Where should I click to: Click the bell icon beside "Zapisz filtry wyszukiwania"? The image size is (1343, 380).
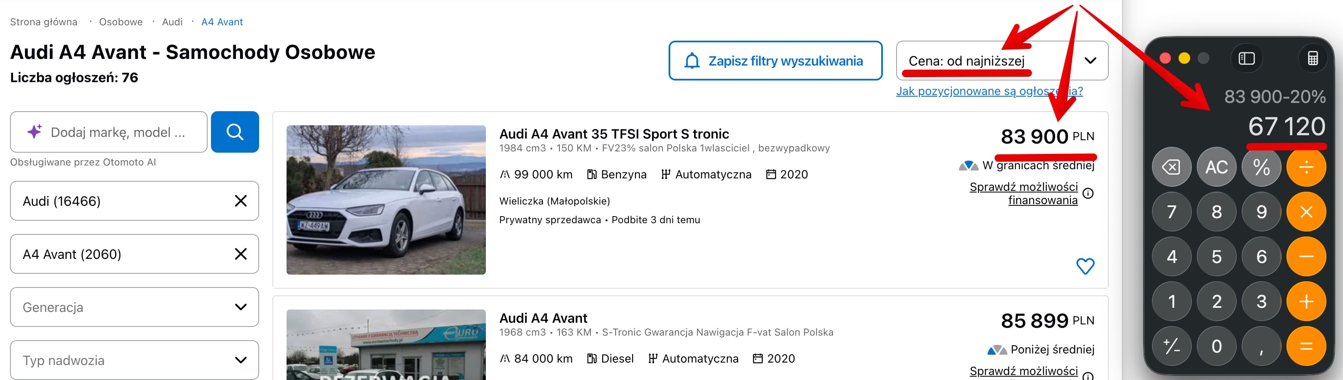(x=693, y=61)
